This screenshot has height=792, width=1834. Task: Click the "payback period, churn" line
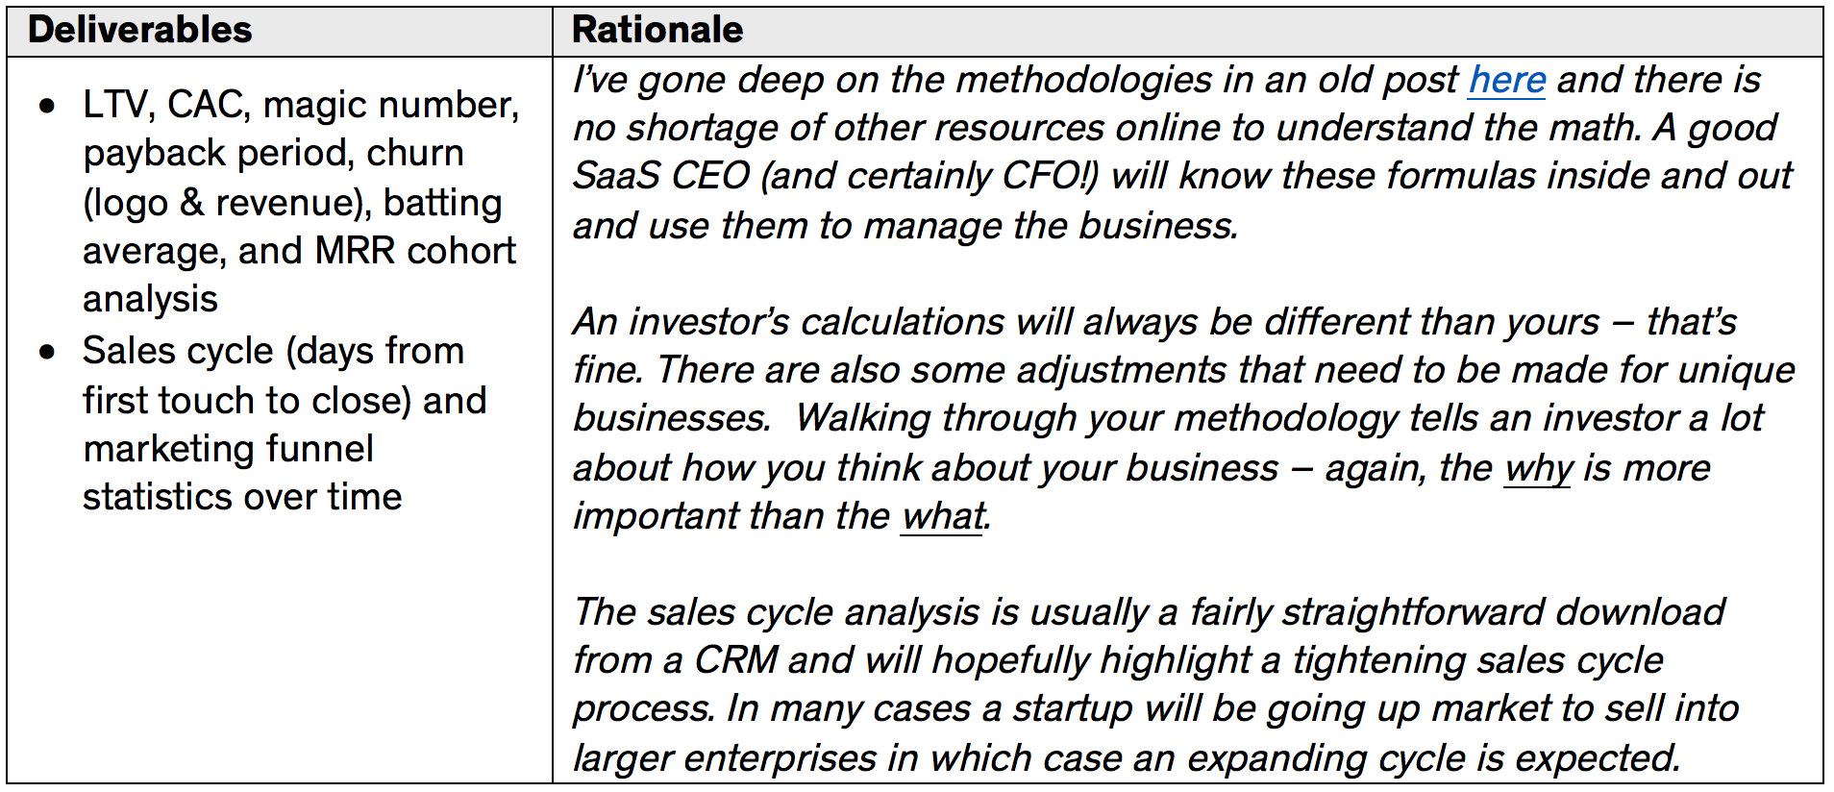[274, 153]
